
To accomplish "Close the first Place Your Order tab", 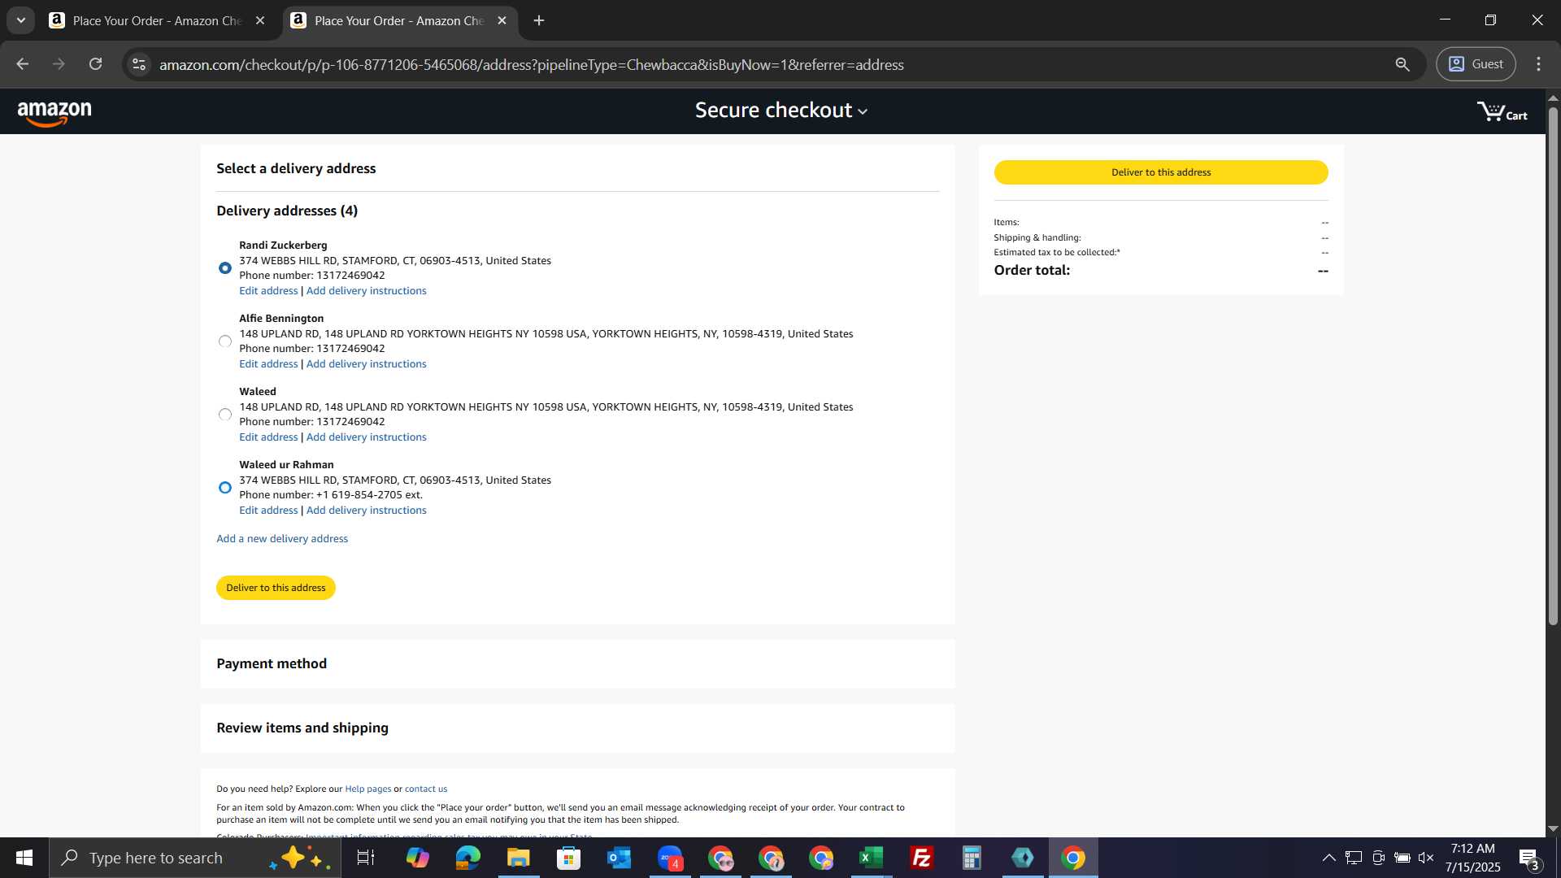I will [x=260, y=21].
